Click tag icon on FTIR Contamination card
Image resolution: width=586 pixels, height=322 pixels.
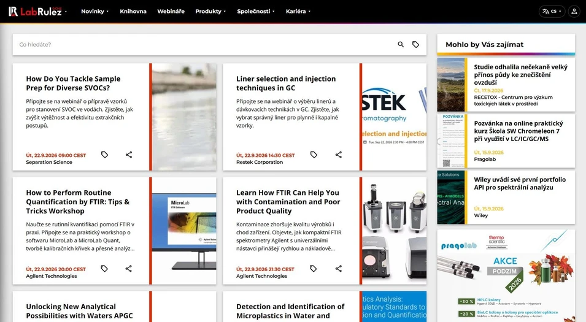click(313, 269)
